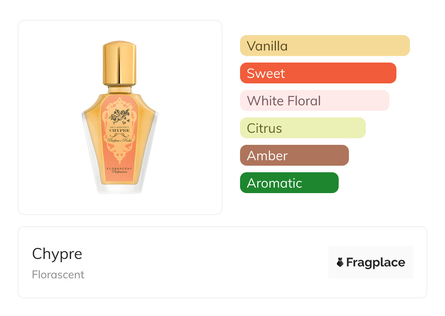
Task: Click the gold cap of the perfume bottle
Action: 119,63
